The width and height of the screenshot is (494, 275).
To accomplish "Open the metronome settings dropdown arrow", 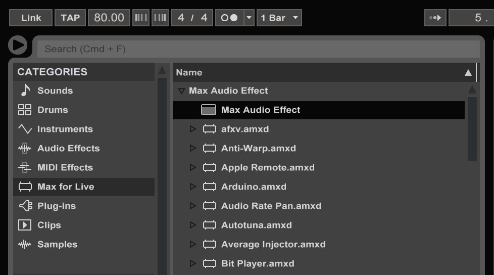I will point(249,18).
